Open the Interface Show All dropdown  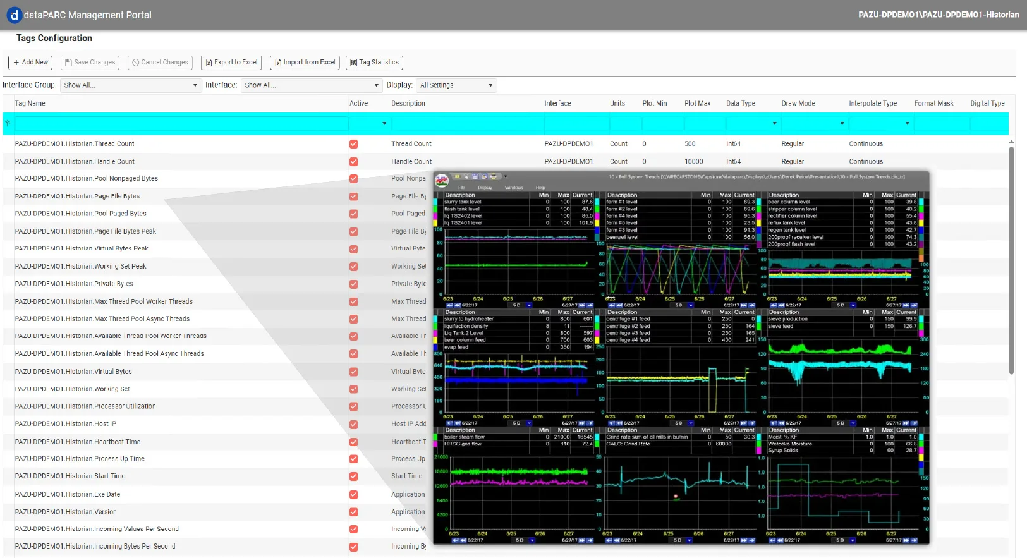point(312,85)
